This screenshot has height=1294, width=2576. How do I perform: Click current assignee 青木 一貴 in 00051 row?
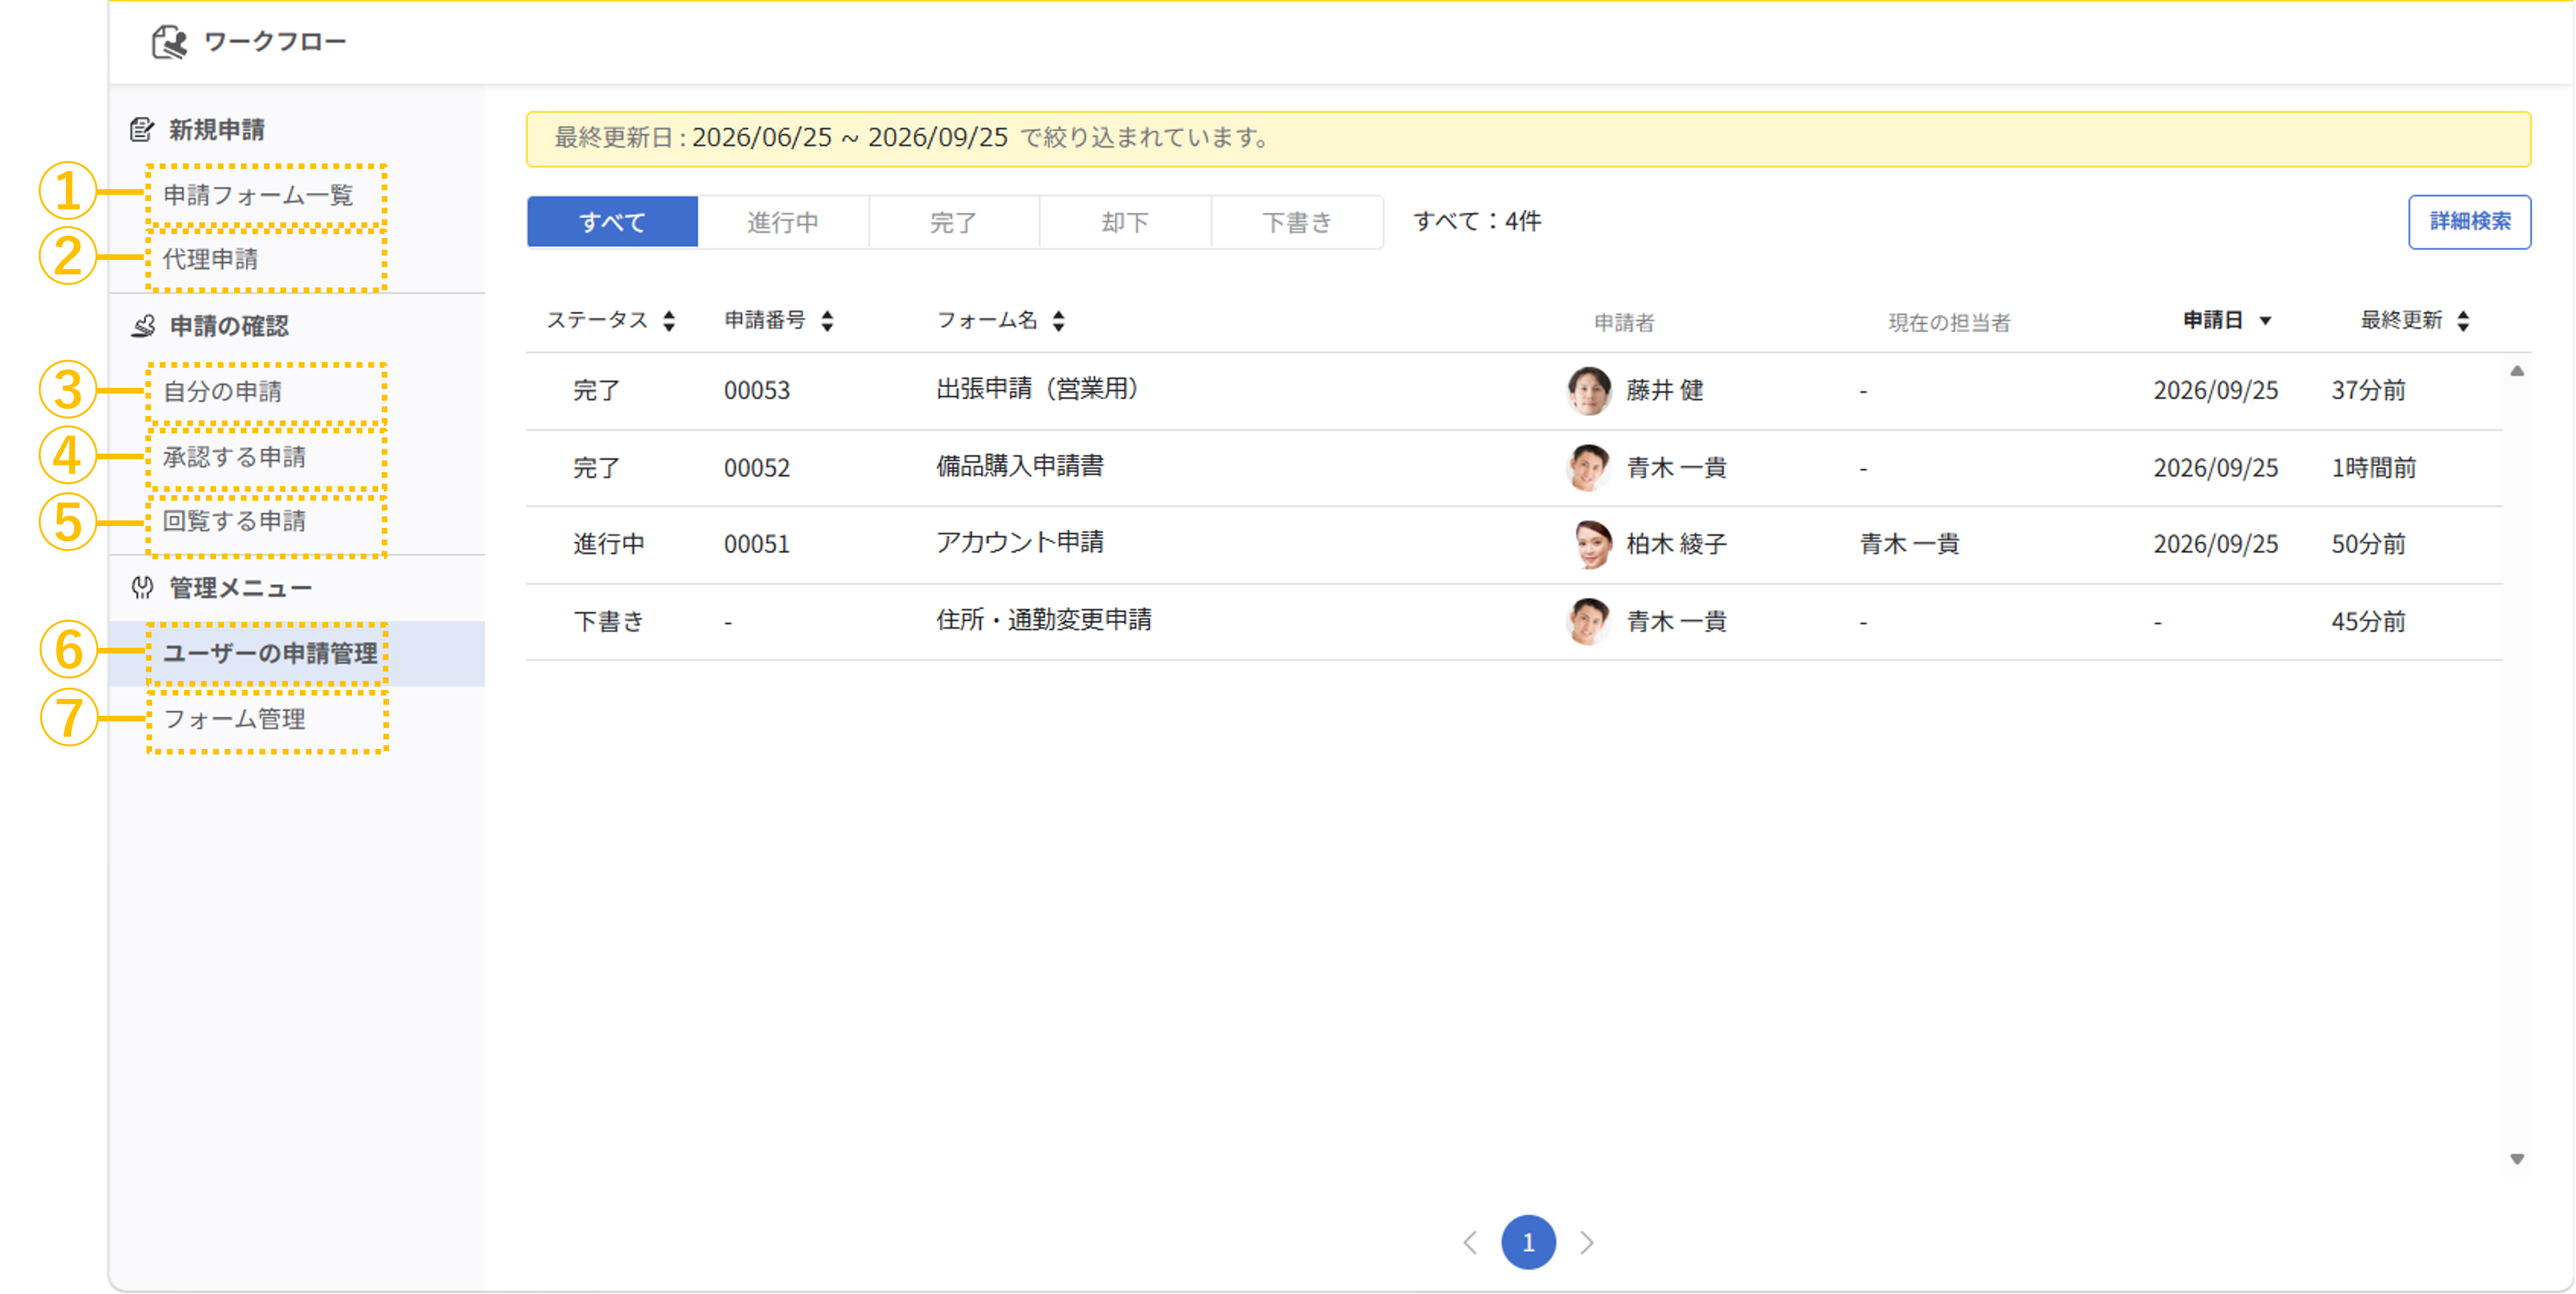[1909, 544]
